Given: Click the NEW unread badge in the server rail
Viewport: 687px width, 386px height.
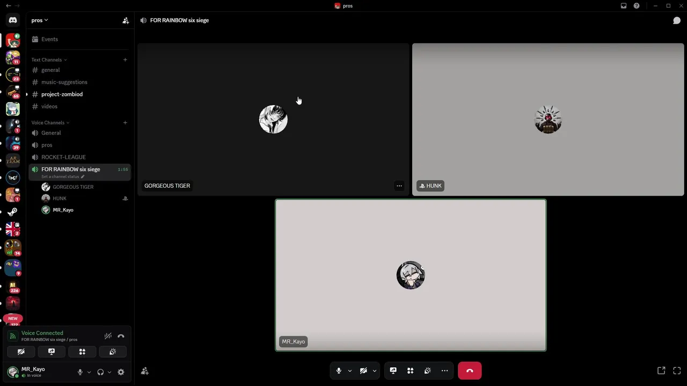Looking at the screenshot, I should click(13, 318).
